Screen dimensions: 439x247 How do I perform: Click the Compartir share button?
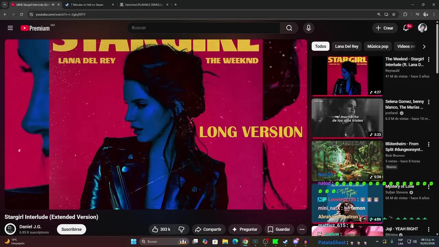[x=208, y=229]
